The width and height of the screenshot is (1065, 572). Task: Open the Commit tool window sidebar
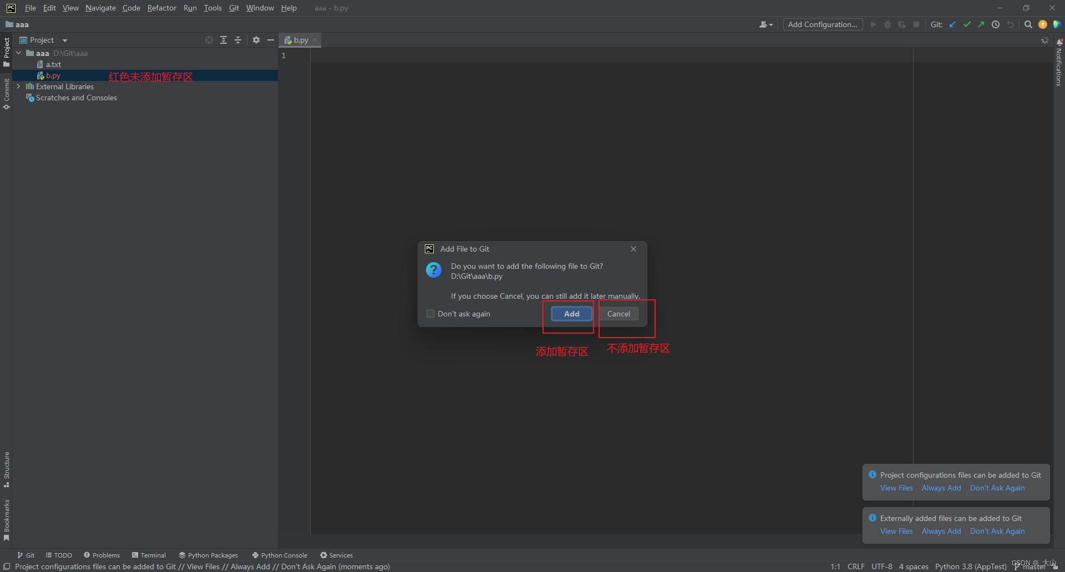coord(7,94)
